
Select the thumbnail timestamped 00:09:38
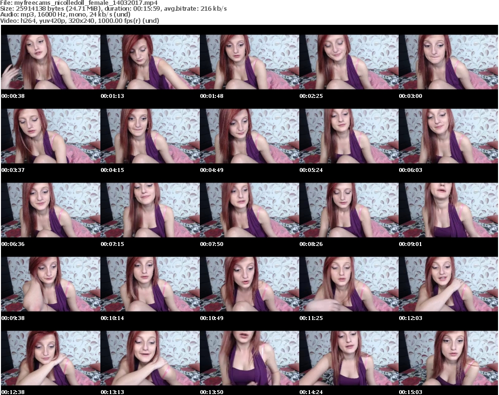pos(51,284)
